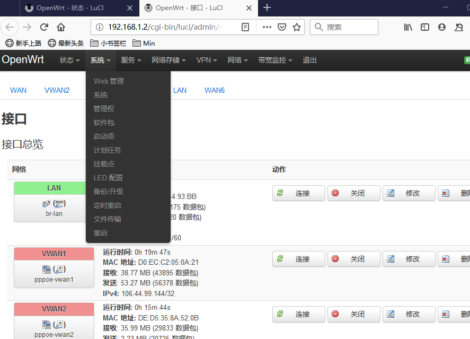Expand the 带宽监控 dropdown menu
The image size is (470, 339).
click(275, 60)
